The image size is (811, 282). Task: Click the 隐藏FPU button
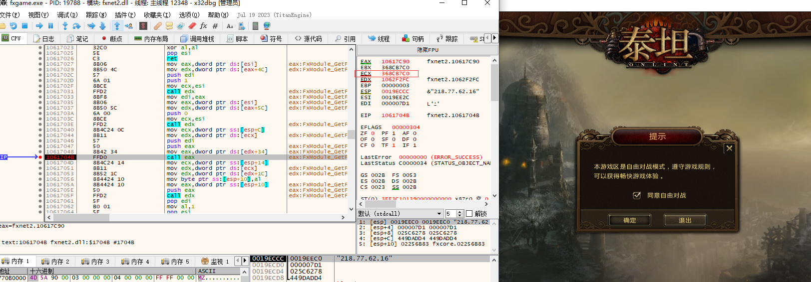427,50
